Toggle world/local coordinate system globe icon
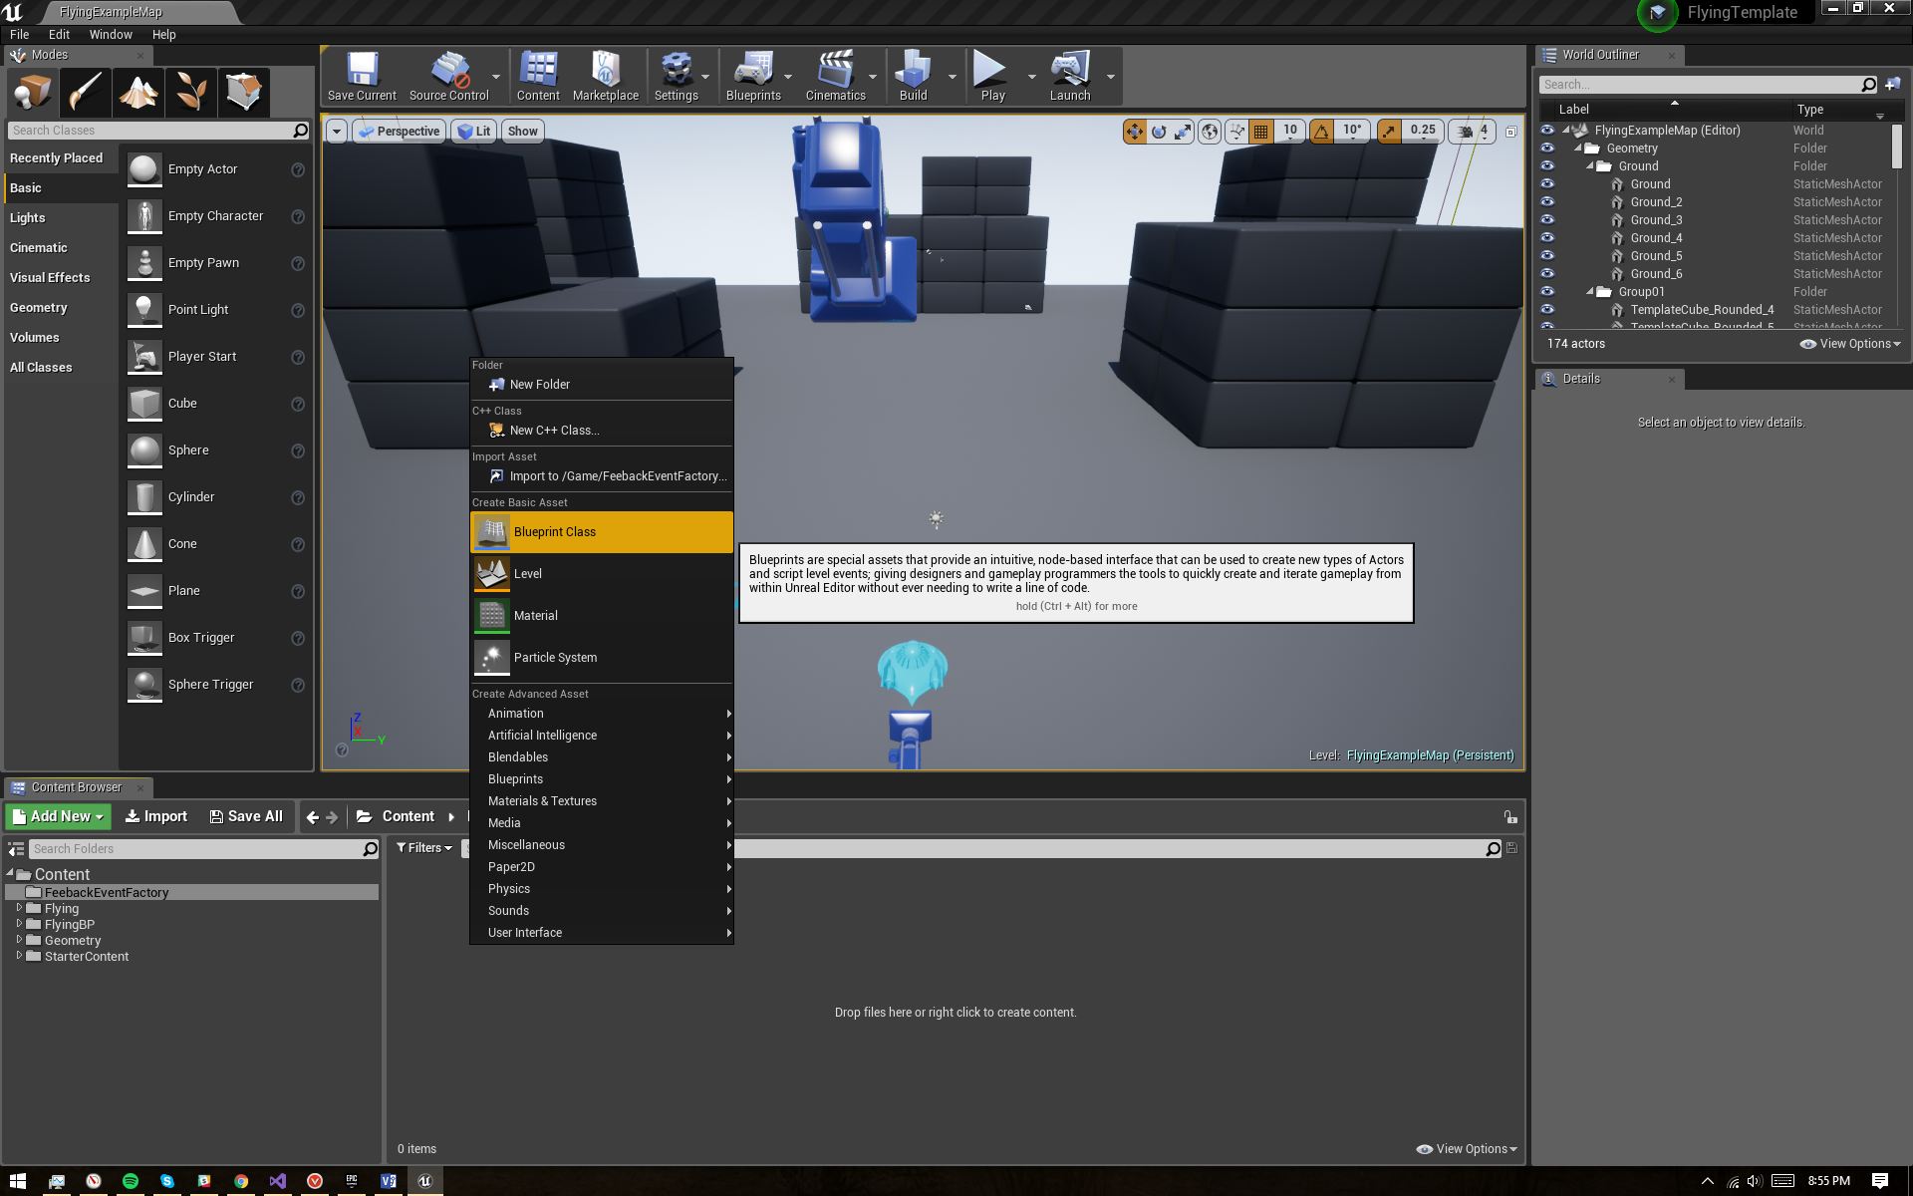1913x1196 pixels. tap(1210, 132)
